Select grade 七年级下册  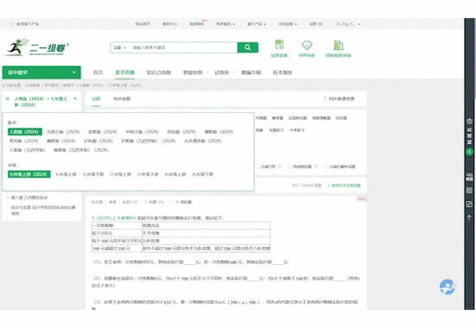93,174
